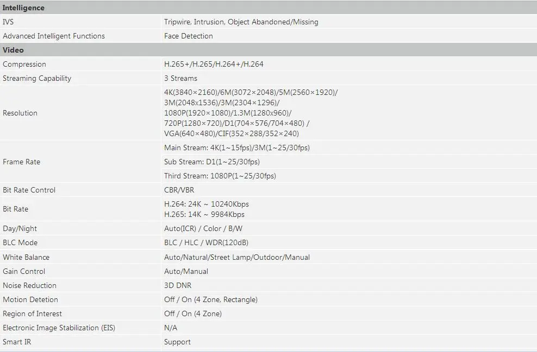537x352 pixels.
Task: Click the Support value for Smart IR
Action: click(x=177, y=342)
